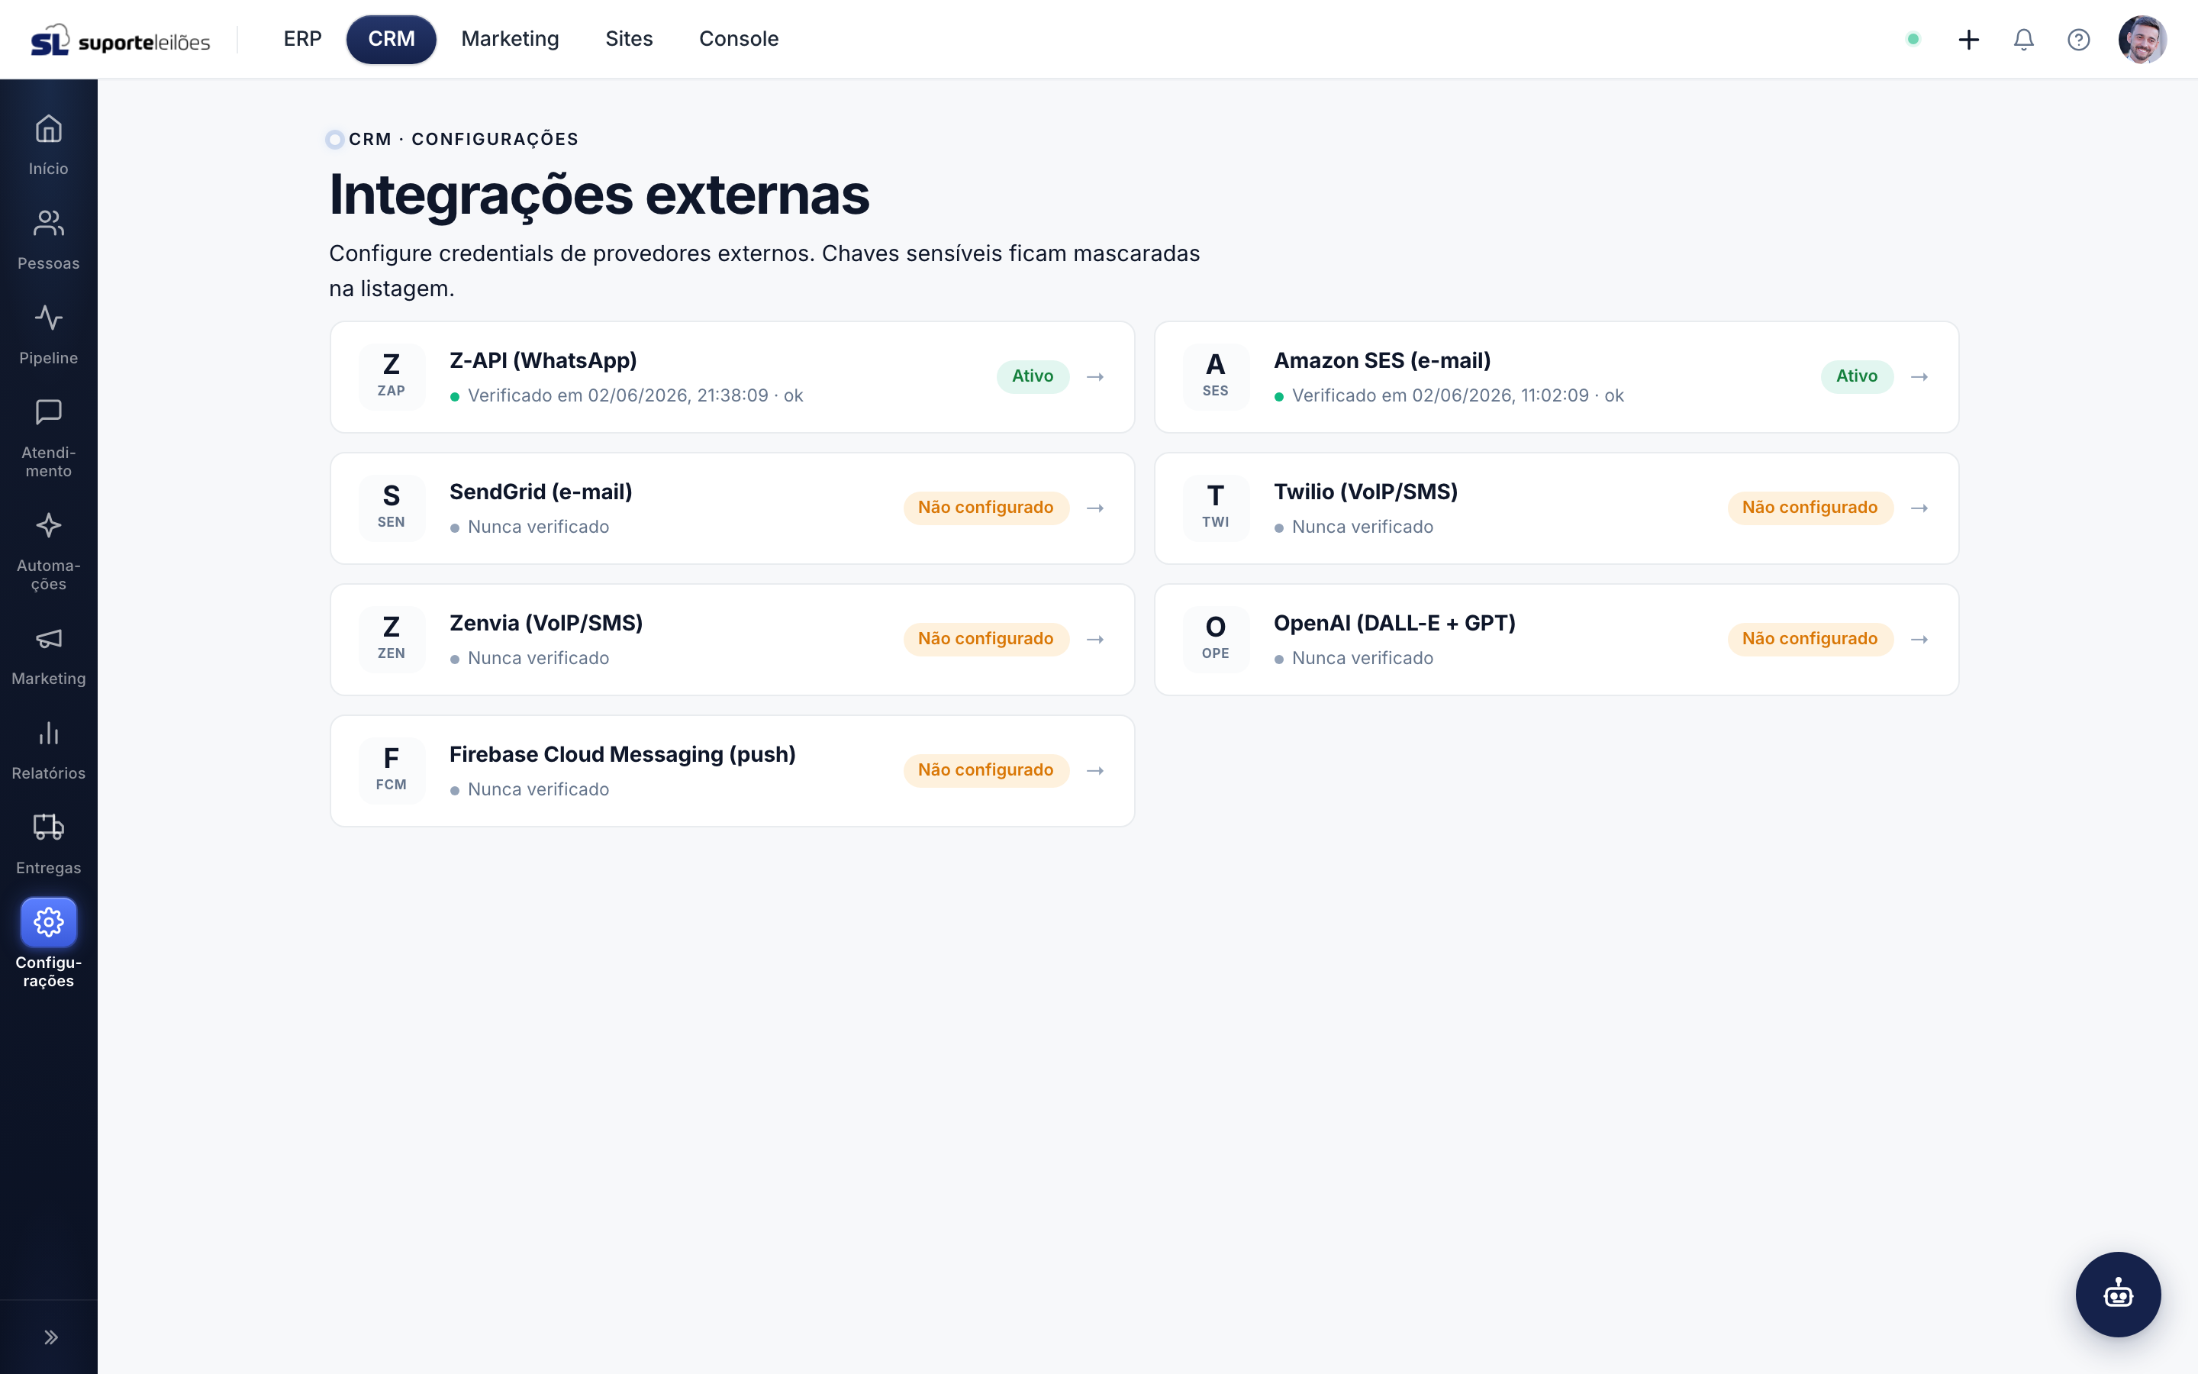Click the TWI tile icon

coord(1215,508)
